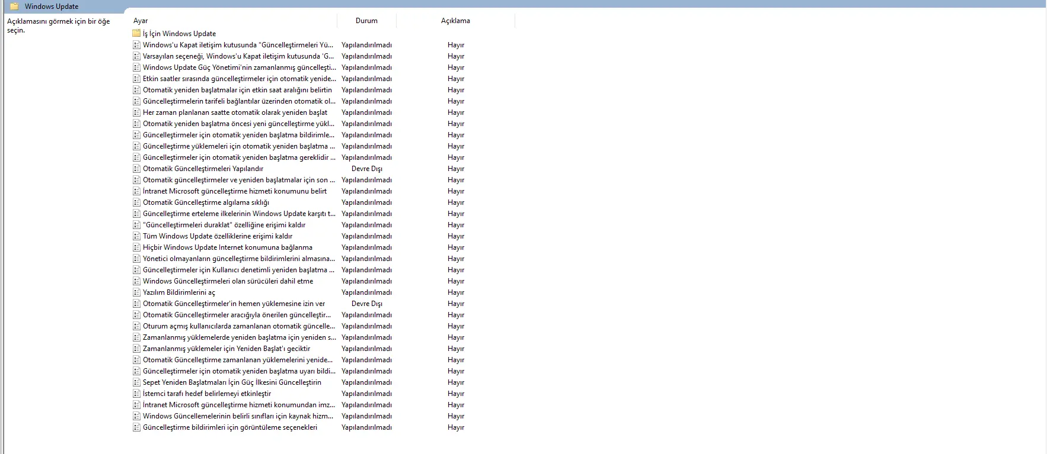Select Güncelleştirme erteleme ilkelerinin Windows Update row
The image size is (1047, 454).
[x=239, y=214]
